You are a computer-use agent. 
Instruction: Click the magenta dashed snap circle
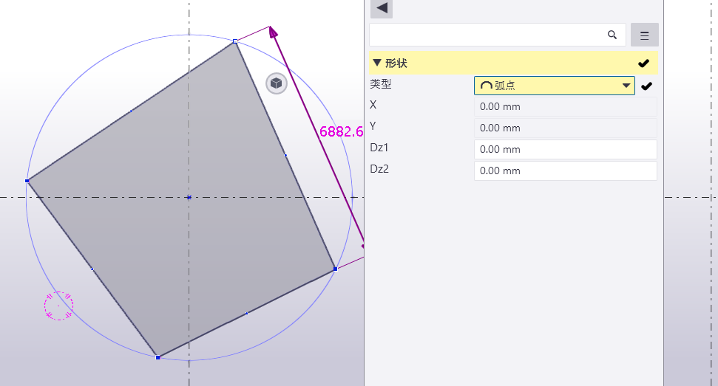[58, 306]
